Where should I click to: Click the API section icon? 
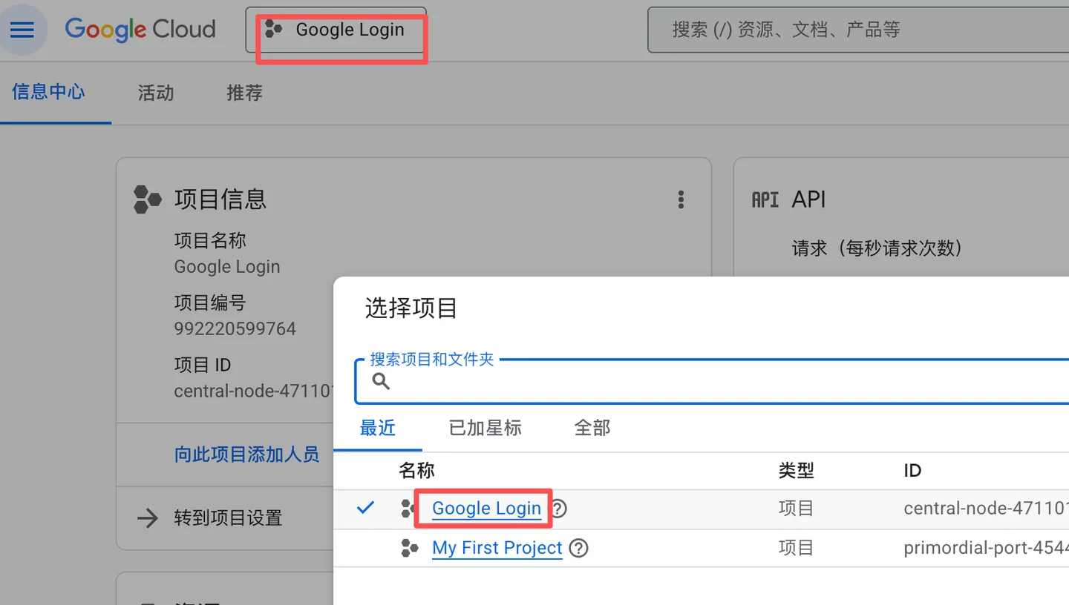(765, 198)
